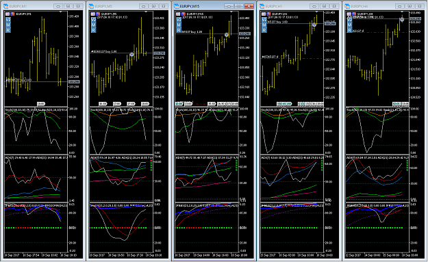428x262 pixels.
Task: Click the chart icon in EURJPY,M1 title bar
Action: pyautogui.click(x=5, y=6)
